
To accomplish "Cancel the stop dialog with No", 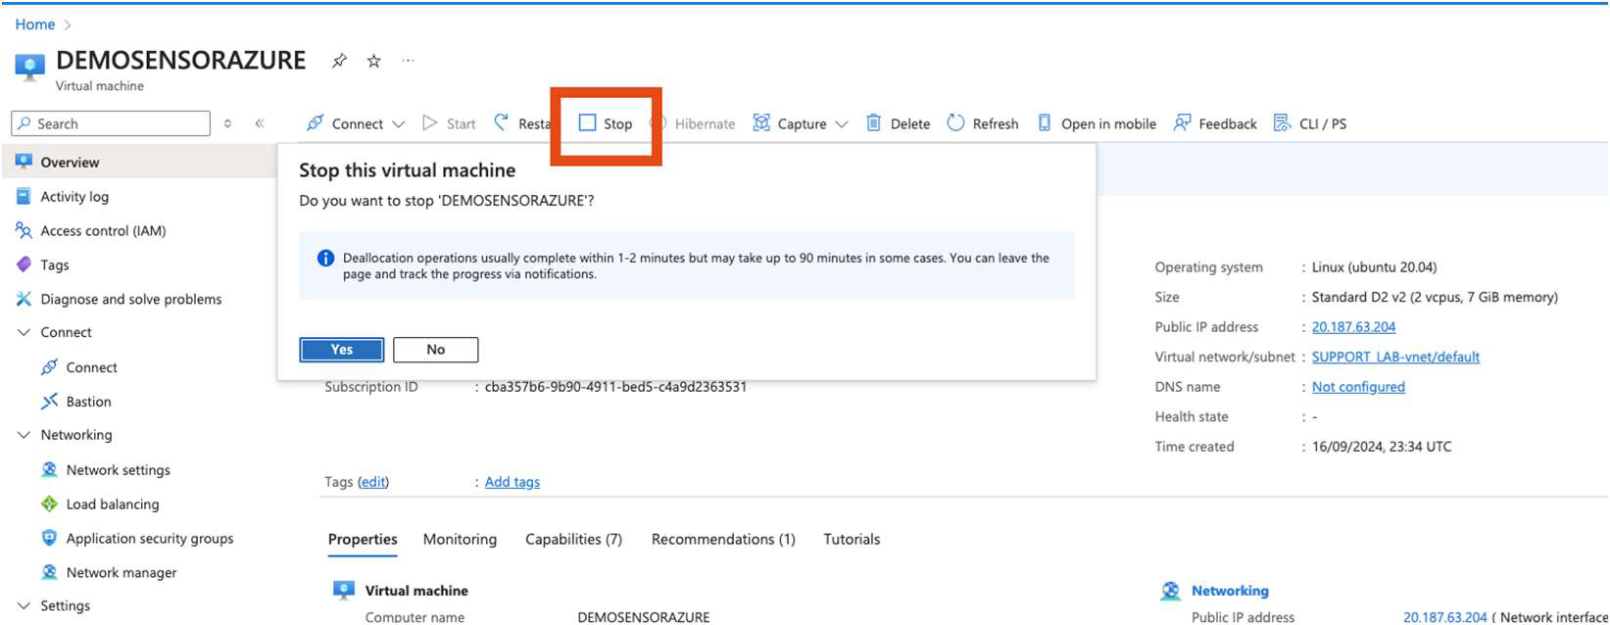I will [x=436, y=350].
